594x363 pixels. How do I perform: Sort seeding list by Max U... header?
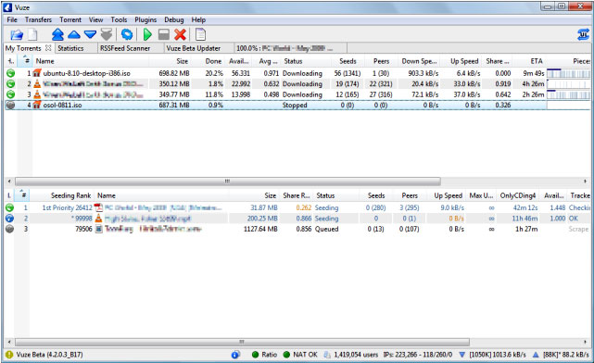[481, 195]
